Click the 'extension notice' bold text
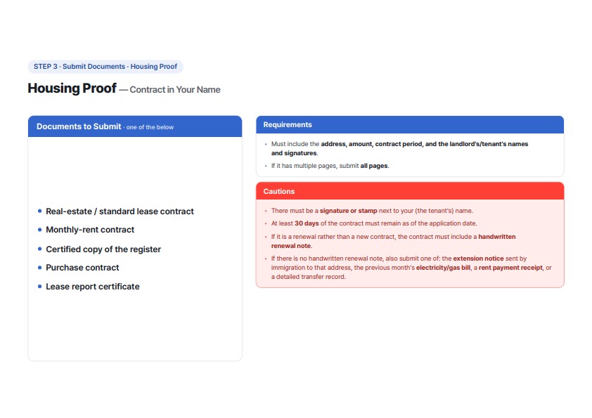This screenshot has width=592, height=418. click(x=478, y=259)
